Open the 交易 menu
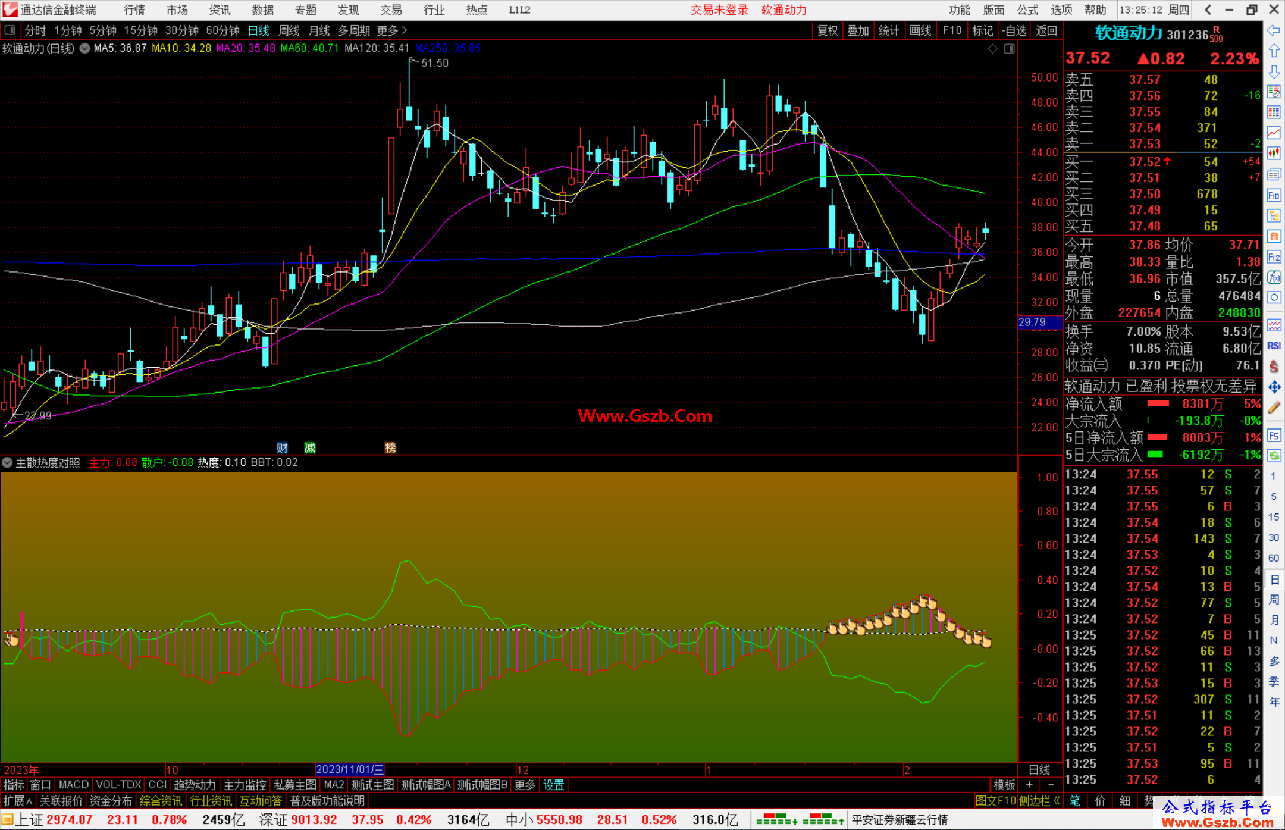The image size is (1285, 830). coord(391,10)
